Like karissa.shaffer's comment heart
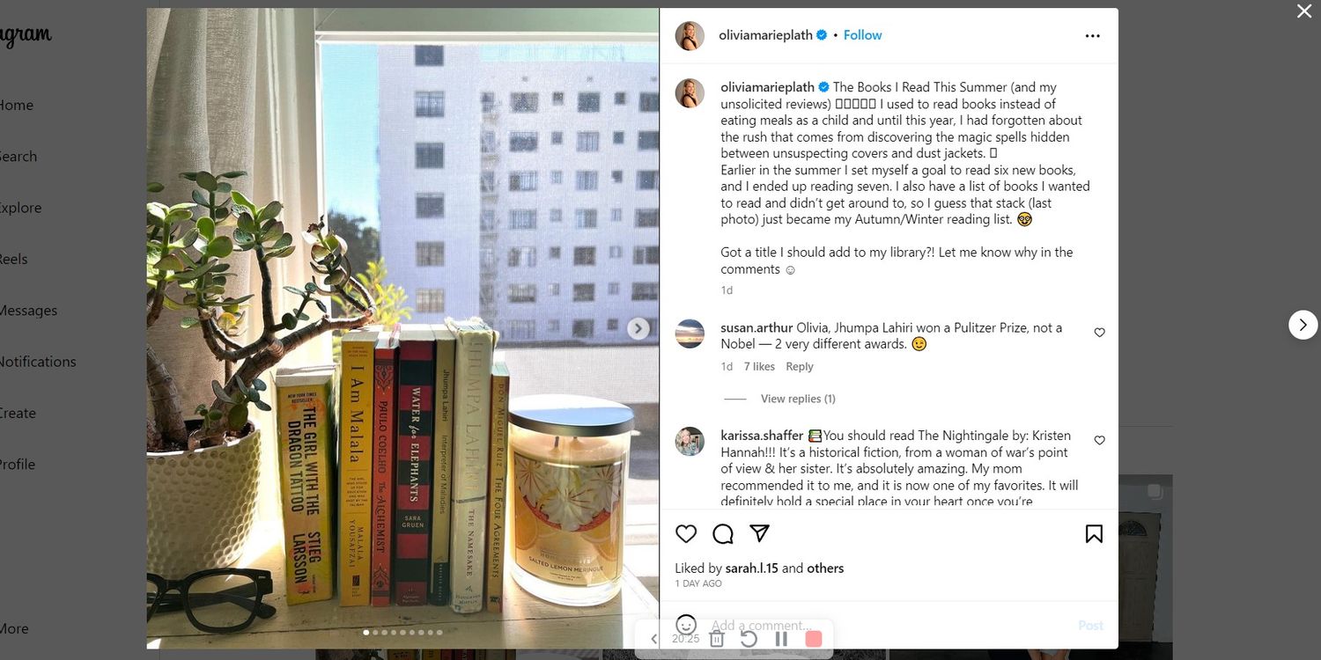 1099,440
